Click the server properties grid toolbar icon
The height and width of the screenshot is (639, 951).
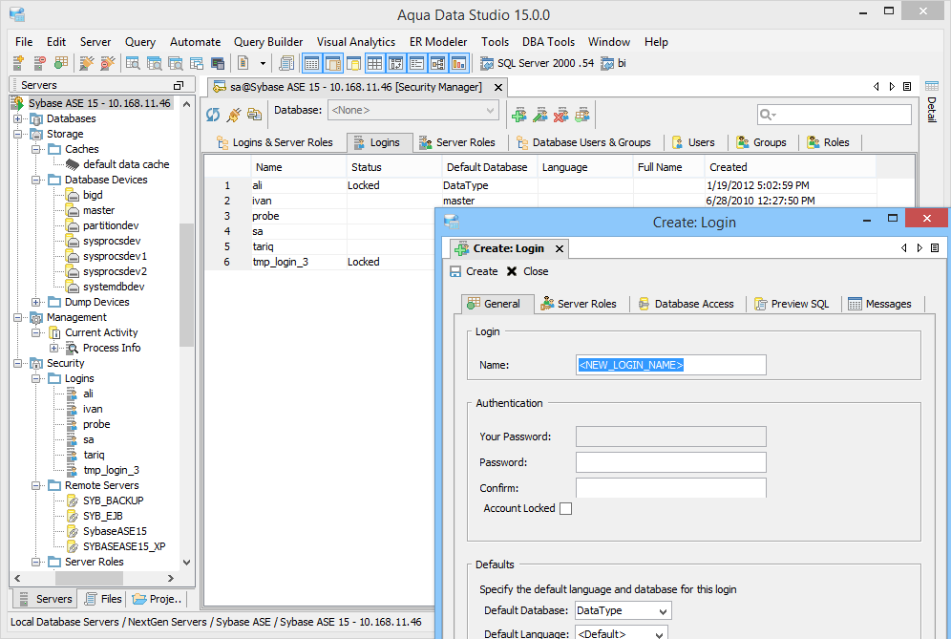(x=61, y=62)
